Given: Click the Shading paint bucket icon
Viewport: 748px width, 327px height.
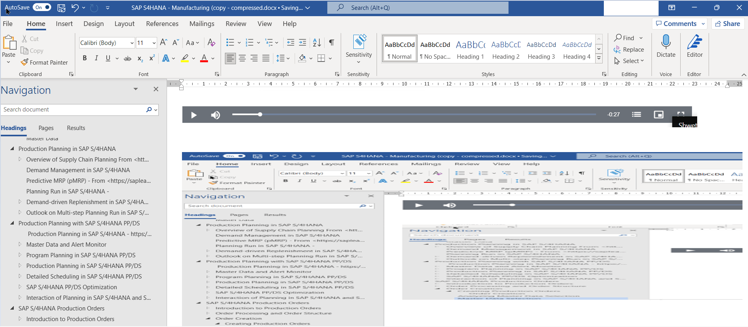Looking at the screenshot, I should pos(302,58).
